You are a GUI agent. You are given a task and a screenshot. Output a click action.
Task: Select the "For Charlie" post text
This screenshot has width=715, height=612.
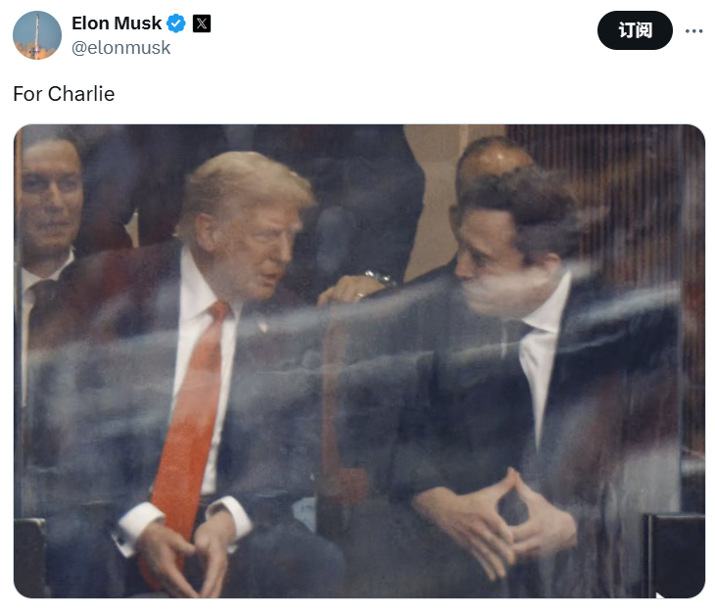[64, 94]
